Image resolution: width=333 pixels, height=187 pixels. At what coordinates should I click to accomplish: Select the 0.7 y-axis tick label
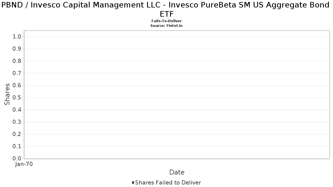pos(17,73)
